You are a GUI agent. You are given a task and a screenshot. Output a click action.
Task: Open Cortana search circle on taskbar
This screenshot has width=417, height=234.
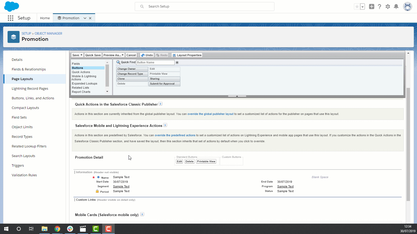[x=19, y=229]
